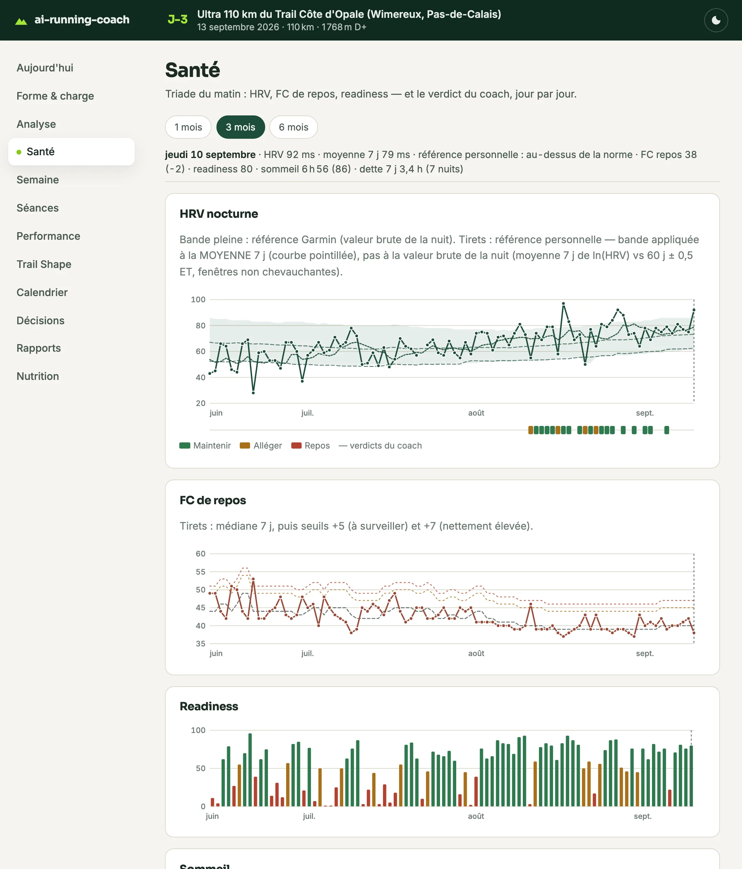
Task: Go to the Nutrition page
Action: (38, 376)
